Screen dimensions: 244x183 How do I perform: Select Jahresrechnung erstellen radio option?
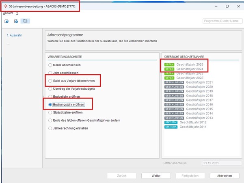coord(68,128)
